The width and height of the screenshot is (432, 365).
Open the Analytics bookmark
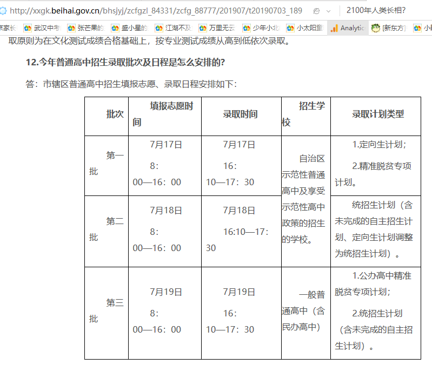pos(348,28)
